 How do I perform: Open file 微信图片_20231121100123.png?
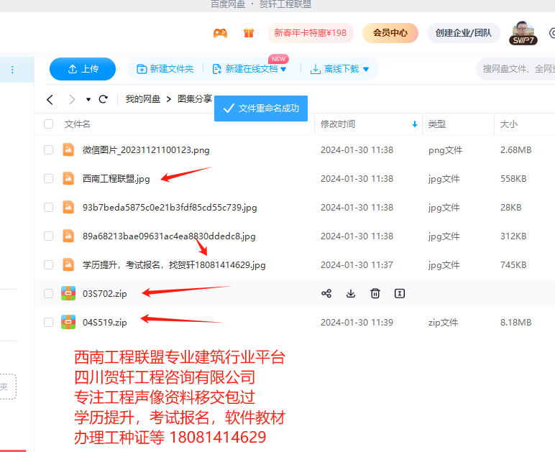(x=146, y=150)
